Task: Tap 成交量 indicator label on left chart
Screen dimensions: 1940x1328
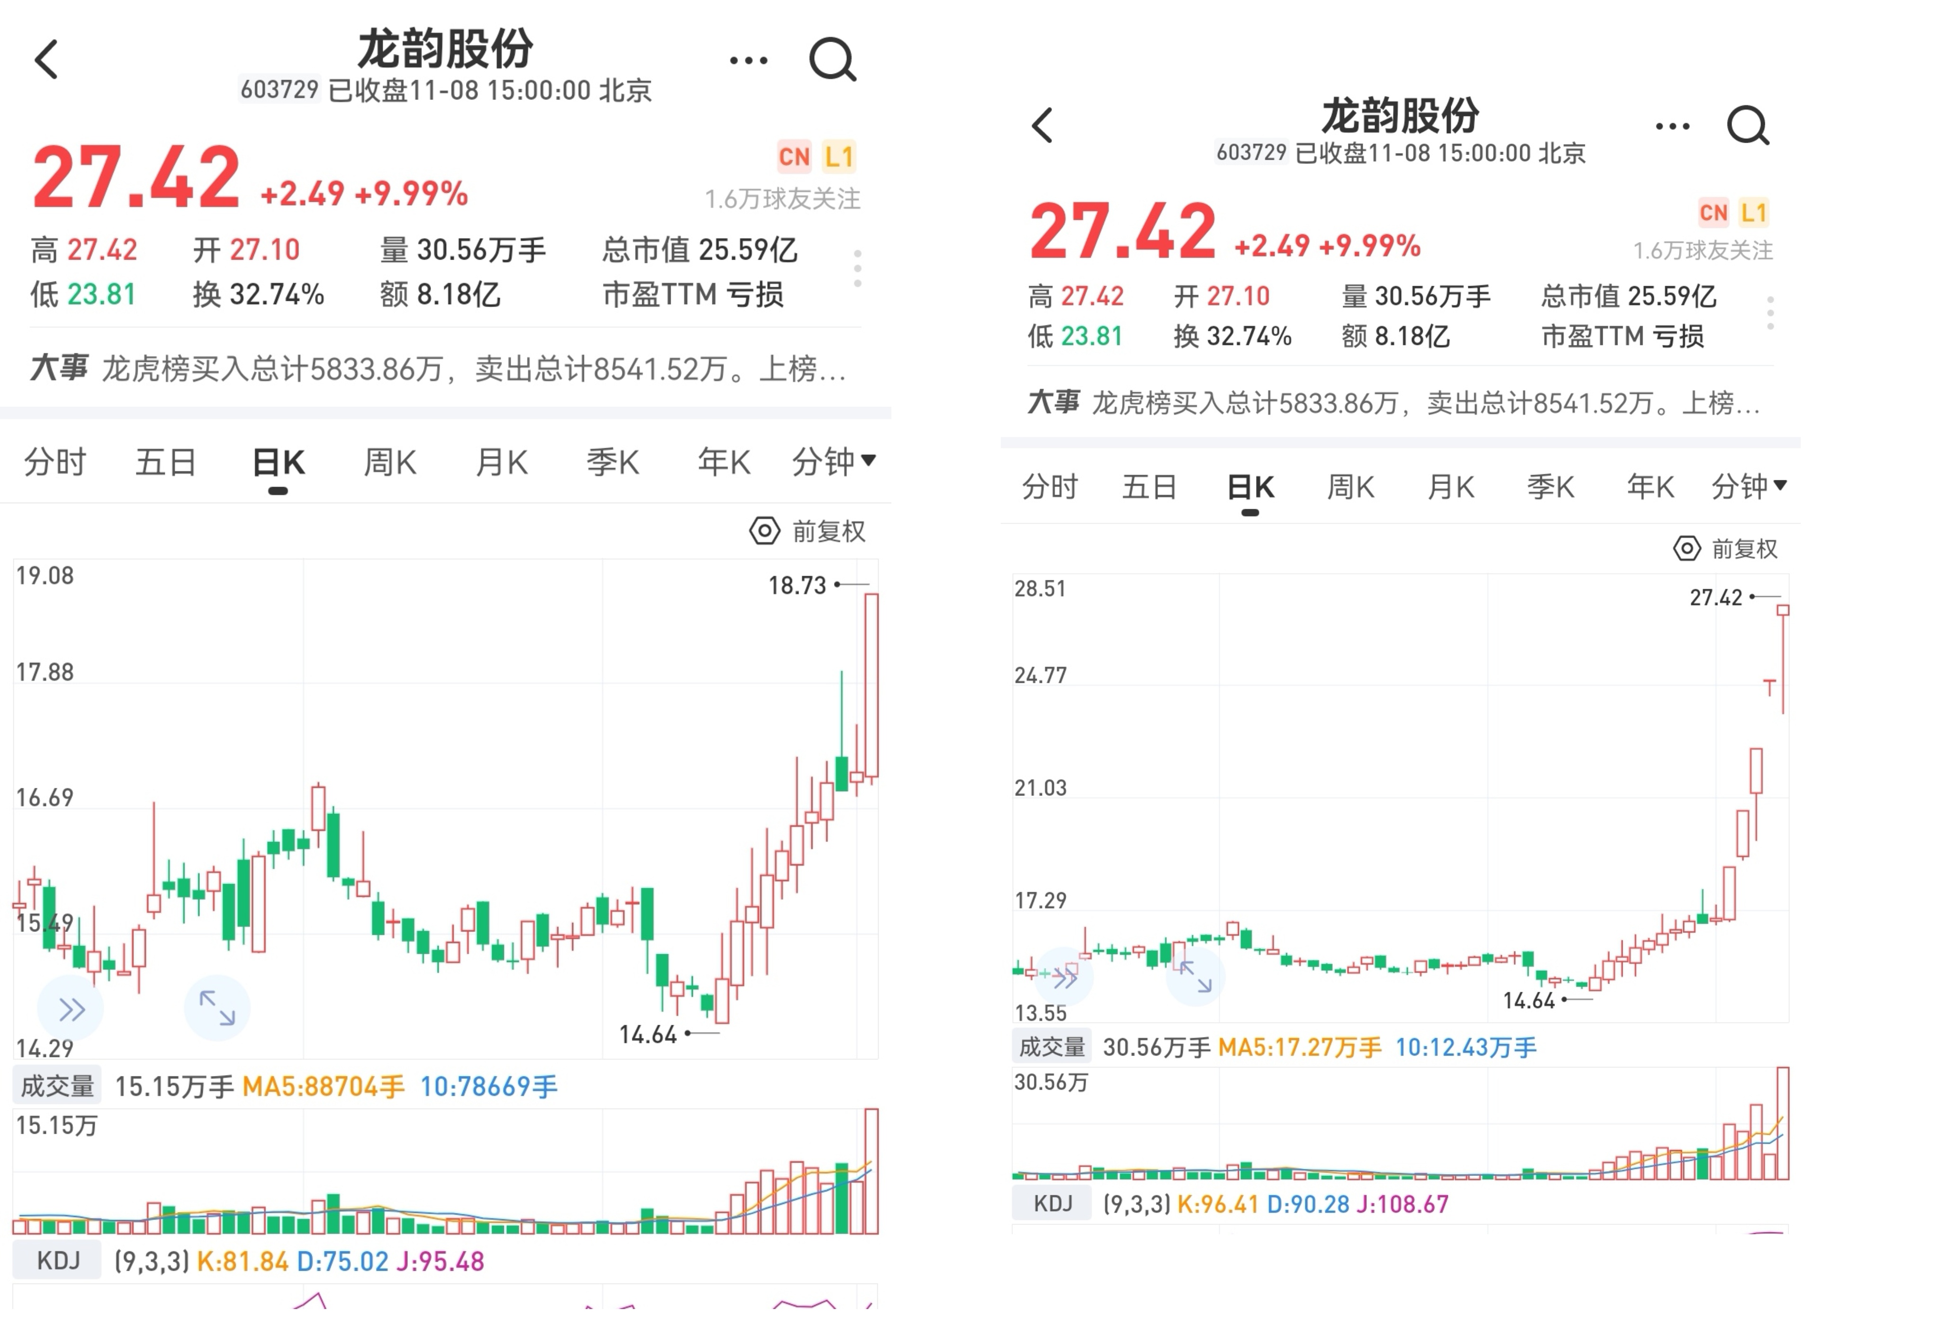Action: pos(57,1086)
